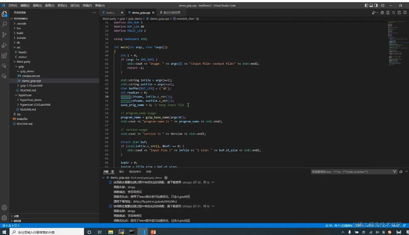Image resolution: width=409 pixels, height=235 pixels.
Task: Click the explorer header three-dots menu
Action: [x=94, y=13]
